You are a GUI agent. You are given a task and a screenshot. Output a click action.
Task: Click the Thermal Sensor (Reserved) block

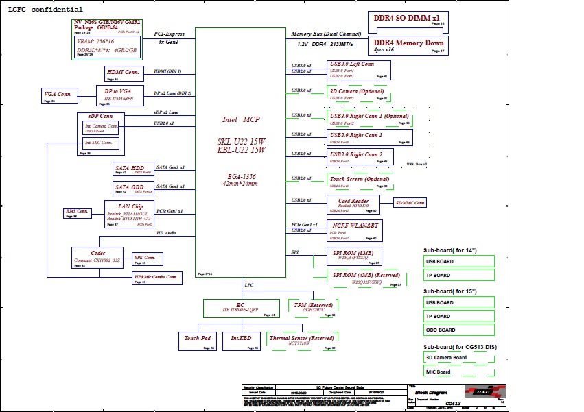click(x=301, y=341)
